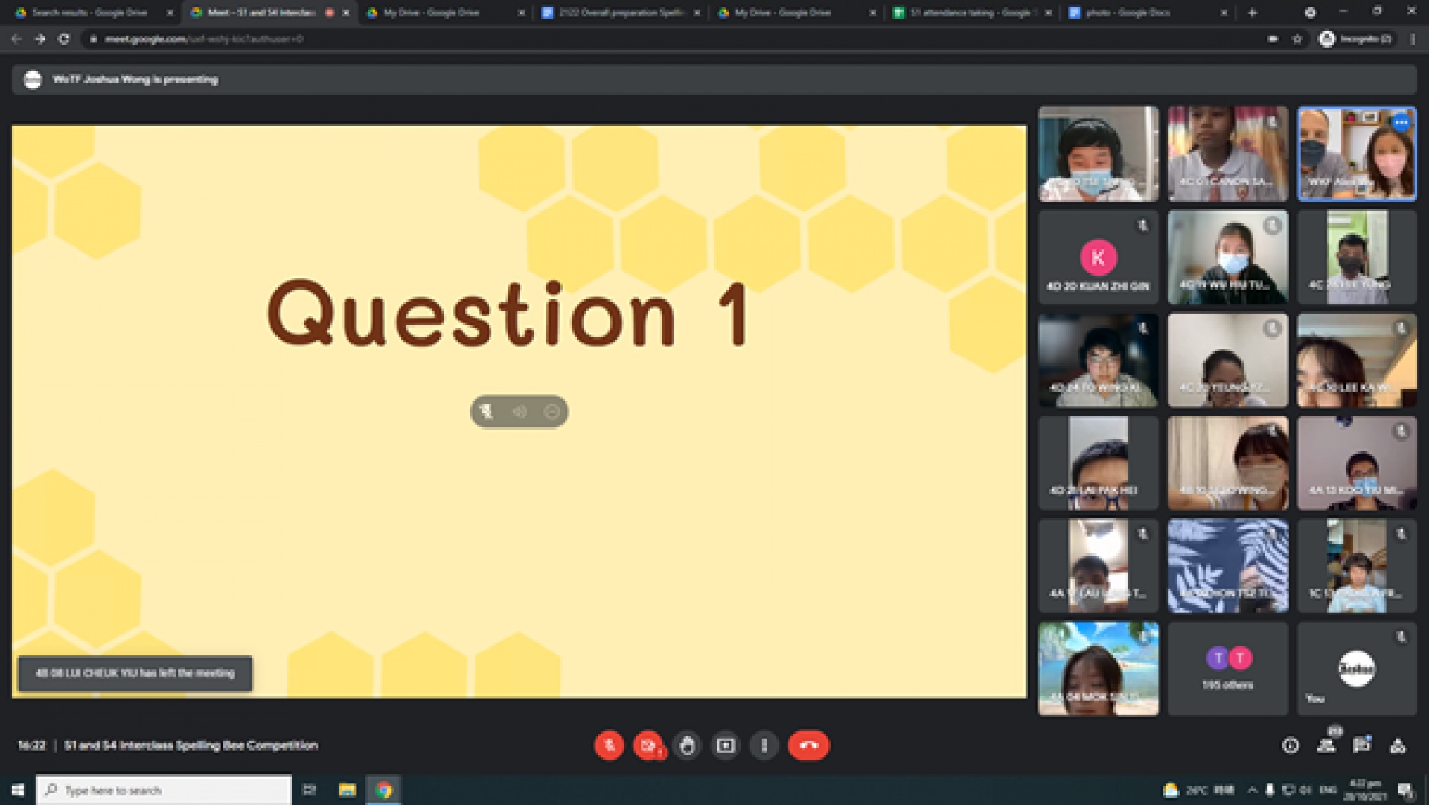
Task: Raise hand in the meeting
Action: (x=687, y=745)
